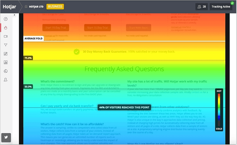Click What's the catch? How can it be so affordable
The width and height of the screenshot is (237, 145).
coord(72,124)
